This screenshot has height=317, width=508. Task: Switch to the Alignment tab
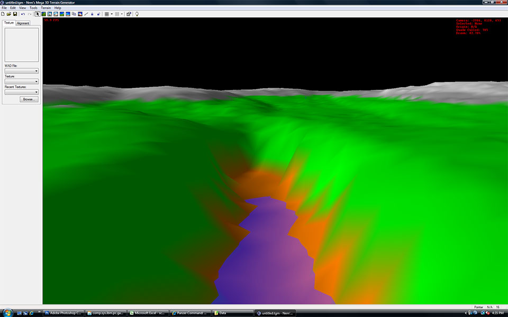pyautogui.click(x=23, y=23)
